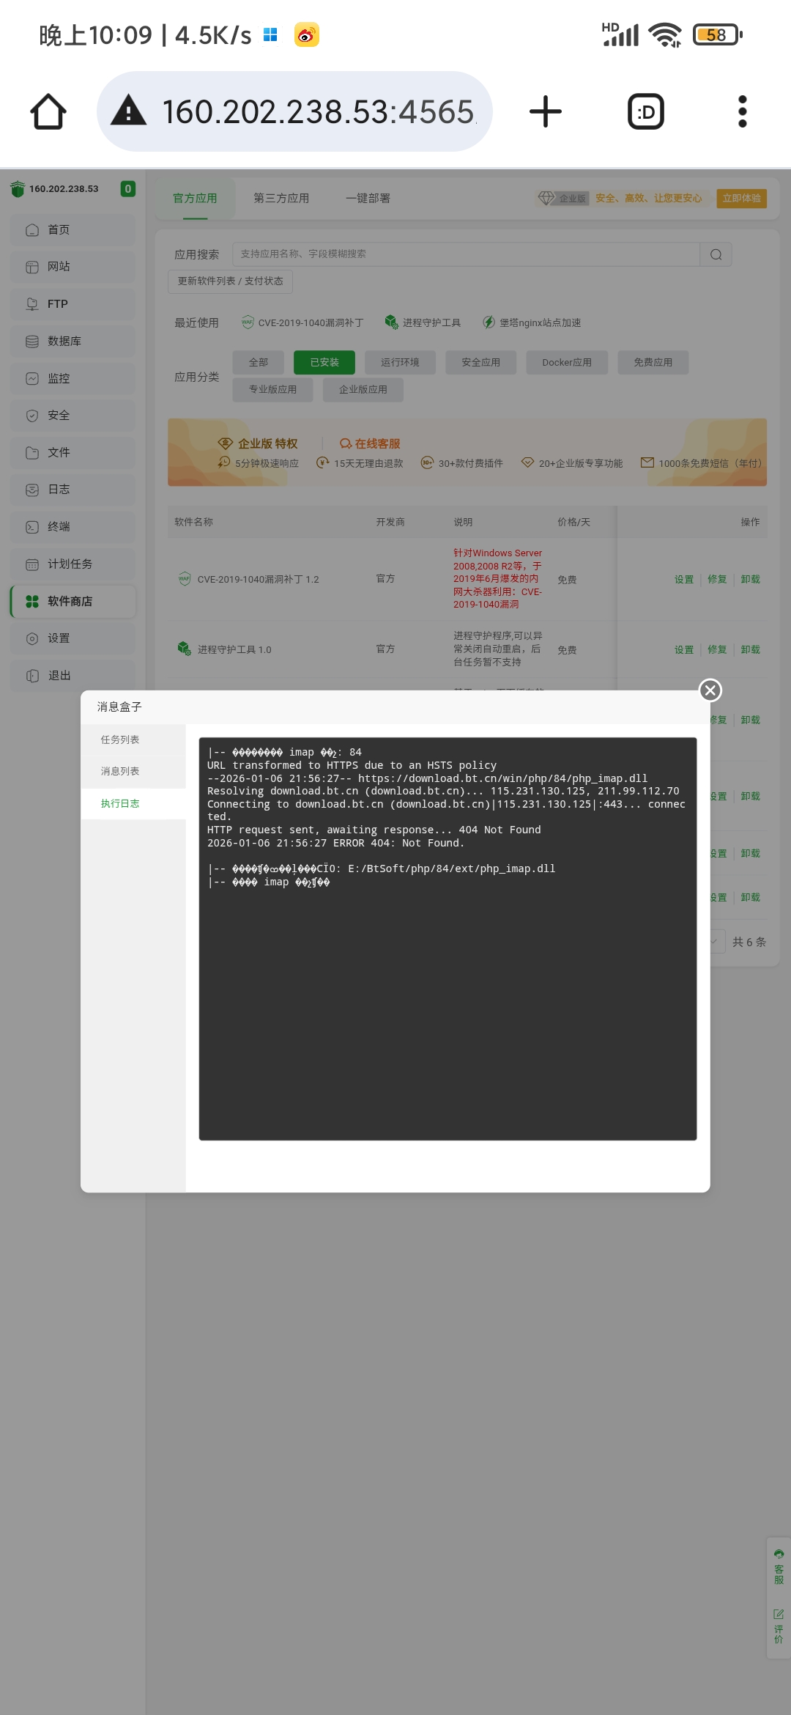Tap the browser home icon
This screenshot has height=1715, width=791.
(48, 111)
